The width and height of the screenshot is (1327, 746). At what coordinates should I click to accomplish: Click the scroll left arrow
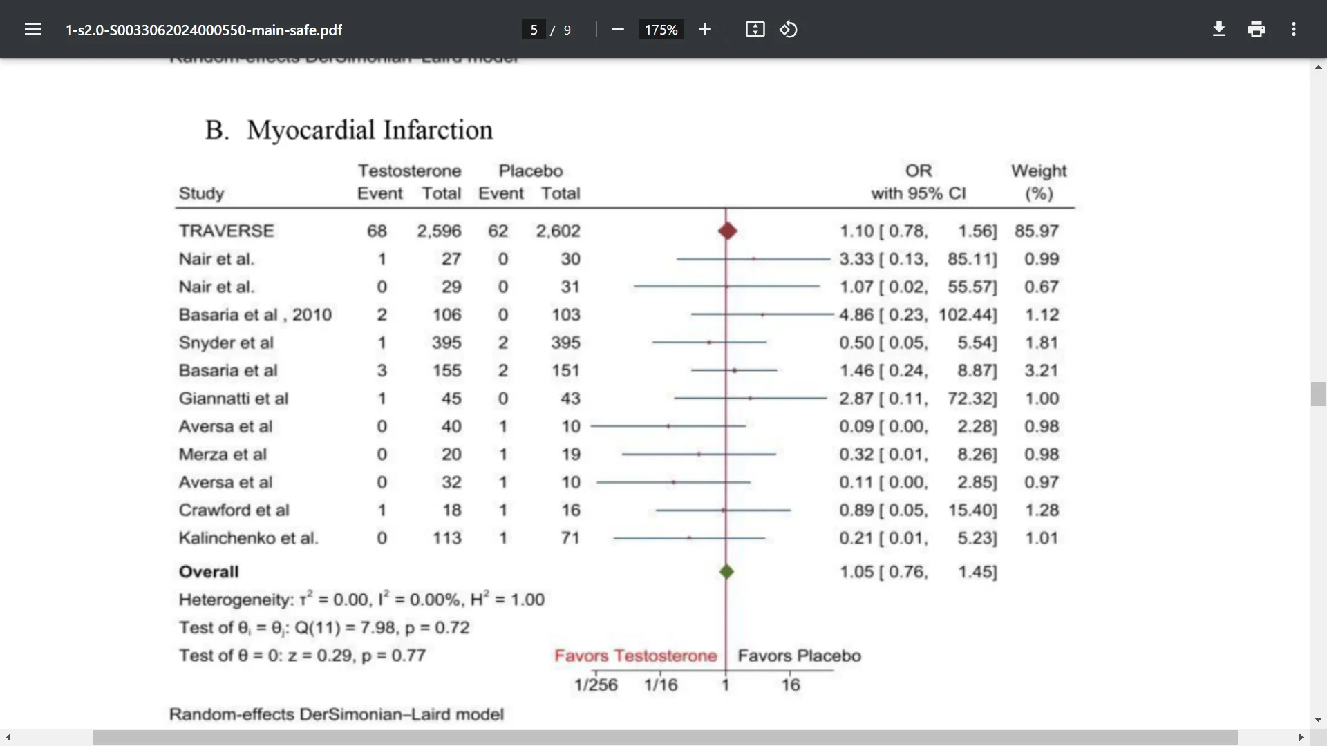point(8,738)
